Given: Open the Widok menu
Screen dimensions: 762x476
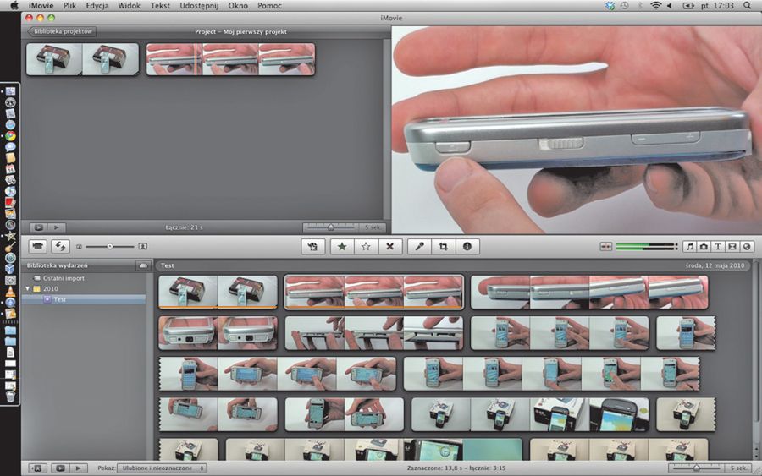Looking at the screenshot, I should (x=130, y=5).
